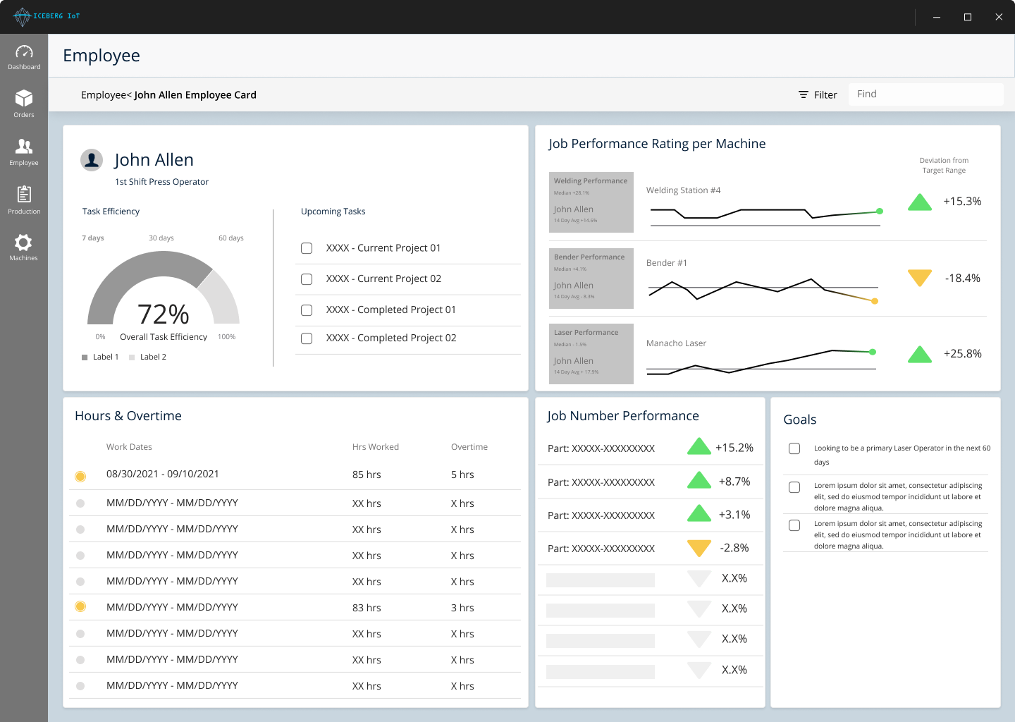Click yellow down arrow beside -18.4%
The image size is (1015, 722).
pos(920,278)
